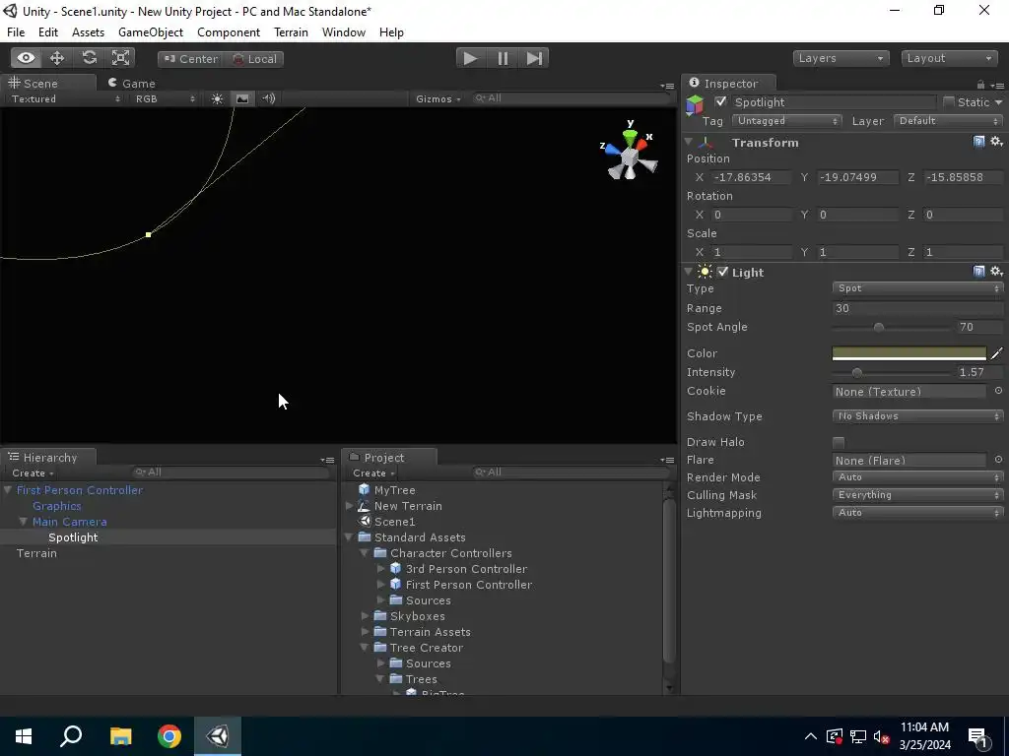Step one frame forward

tap(534, 58)
